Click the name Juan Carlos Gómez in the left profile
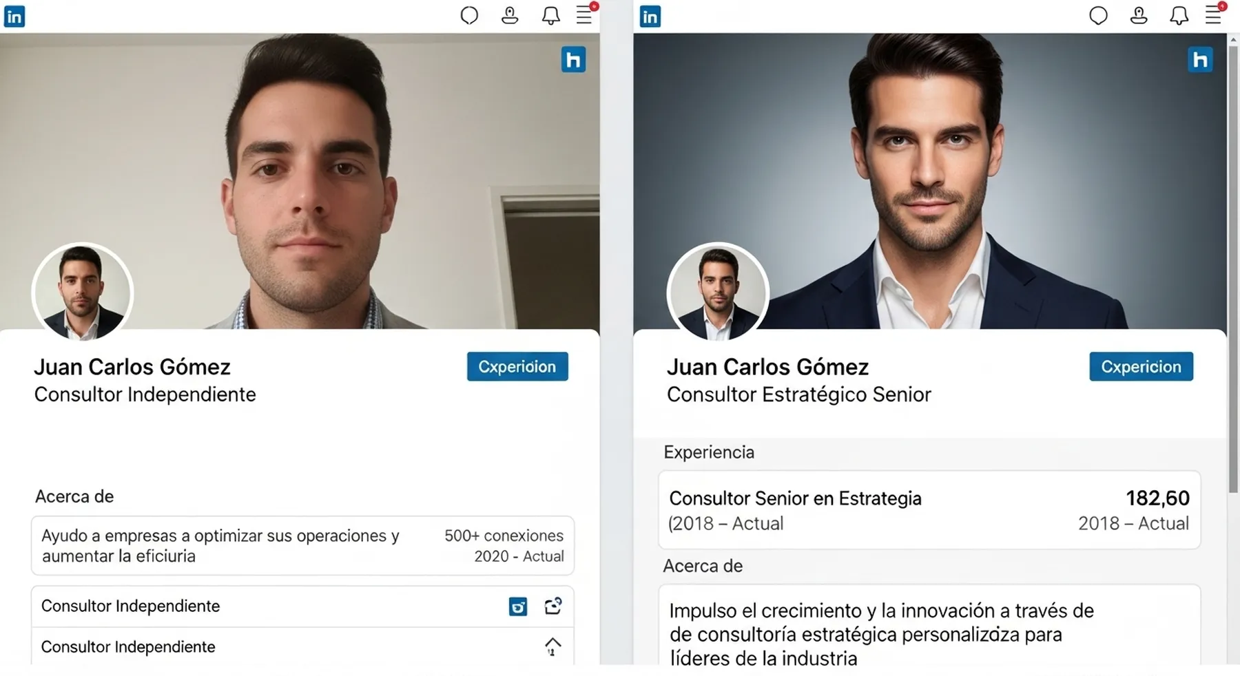Viewport: 1240px width, 676px height. click(x=132, y=367)
